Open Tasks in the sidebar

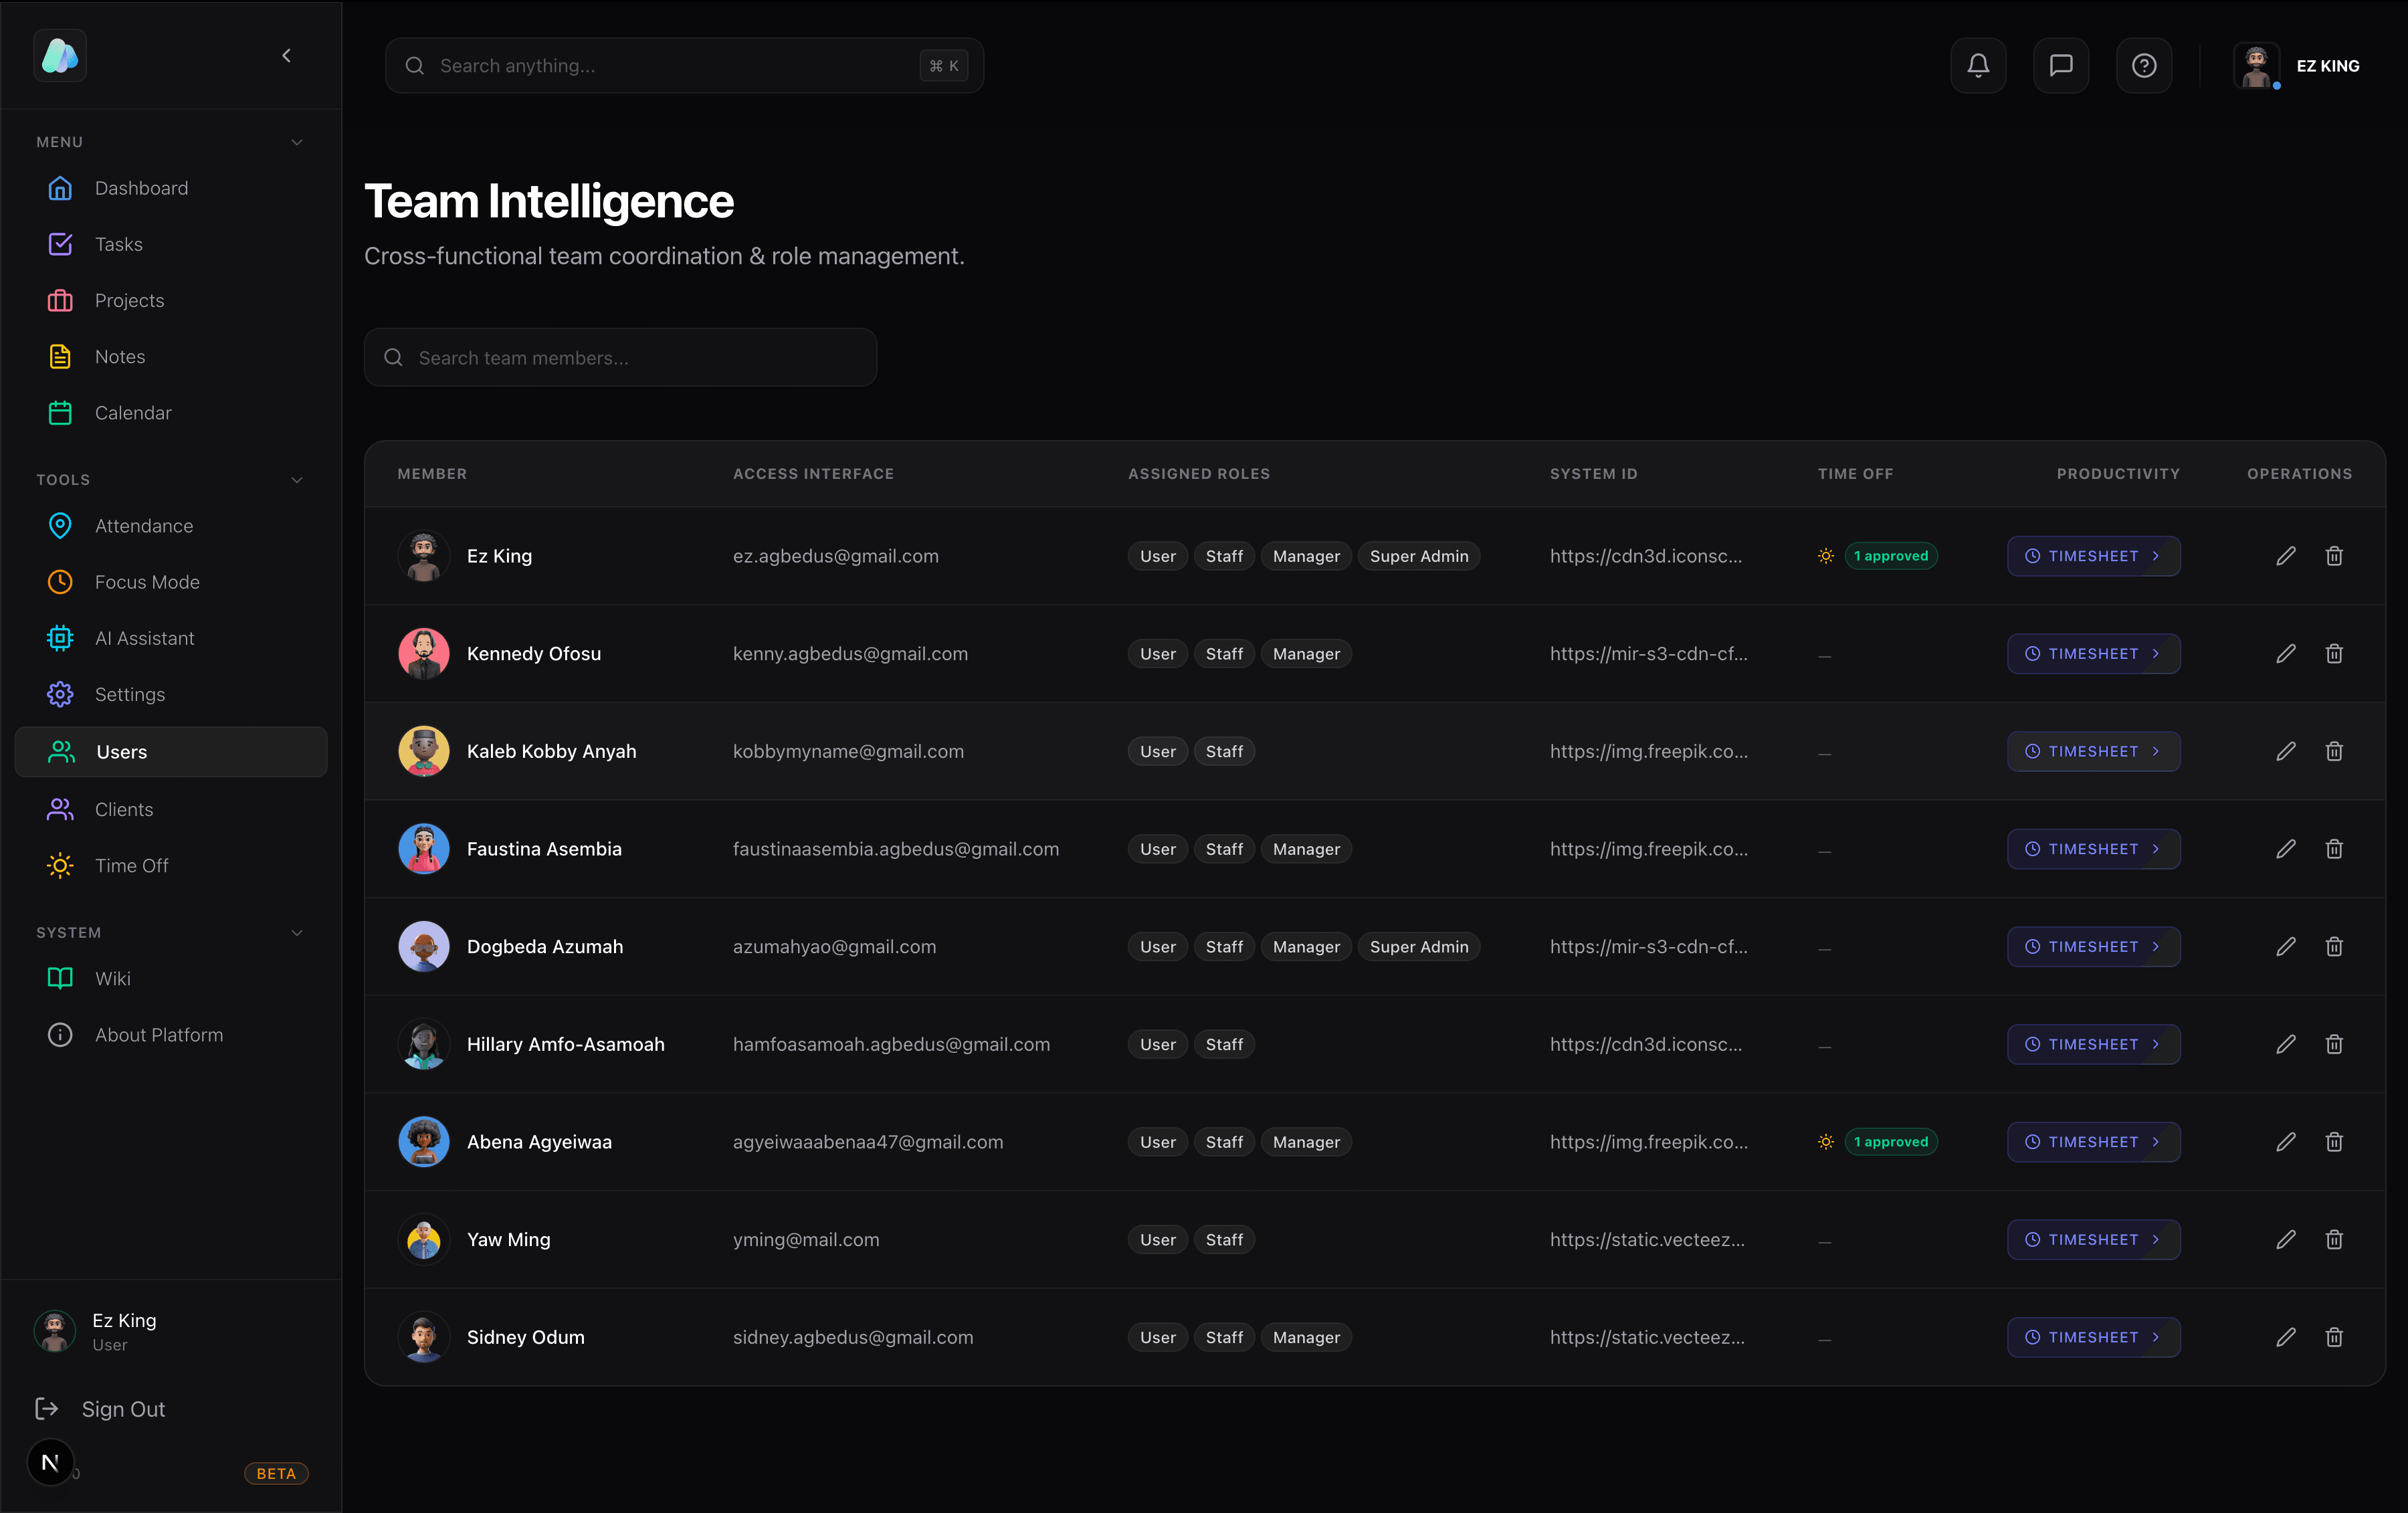point(171,244)
